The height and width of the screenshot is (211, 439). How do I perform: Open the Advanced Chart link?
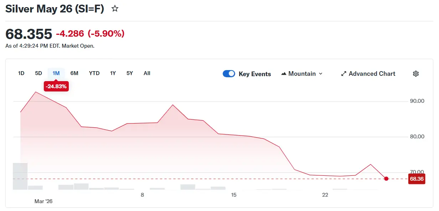coord(372,74)
